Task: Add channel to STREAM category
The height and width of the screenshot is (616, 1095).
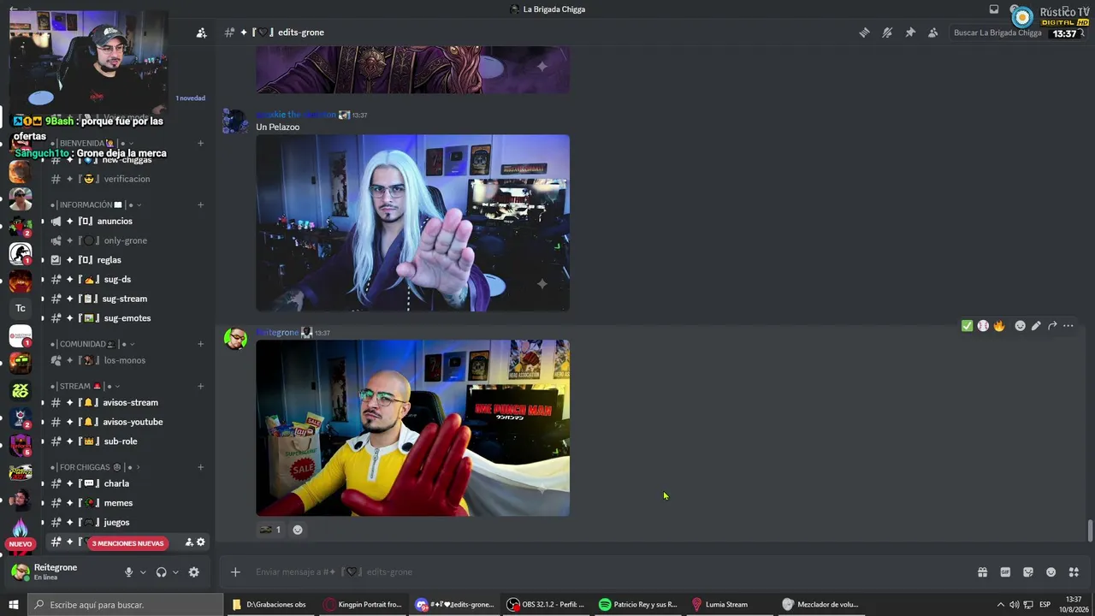Action: pyautogui.click(x=201, y=386)
